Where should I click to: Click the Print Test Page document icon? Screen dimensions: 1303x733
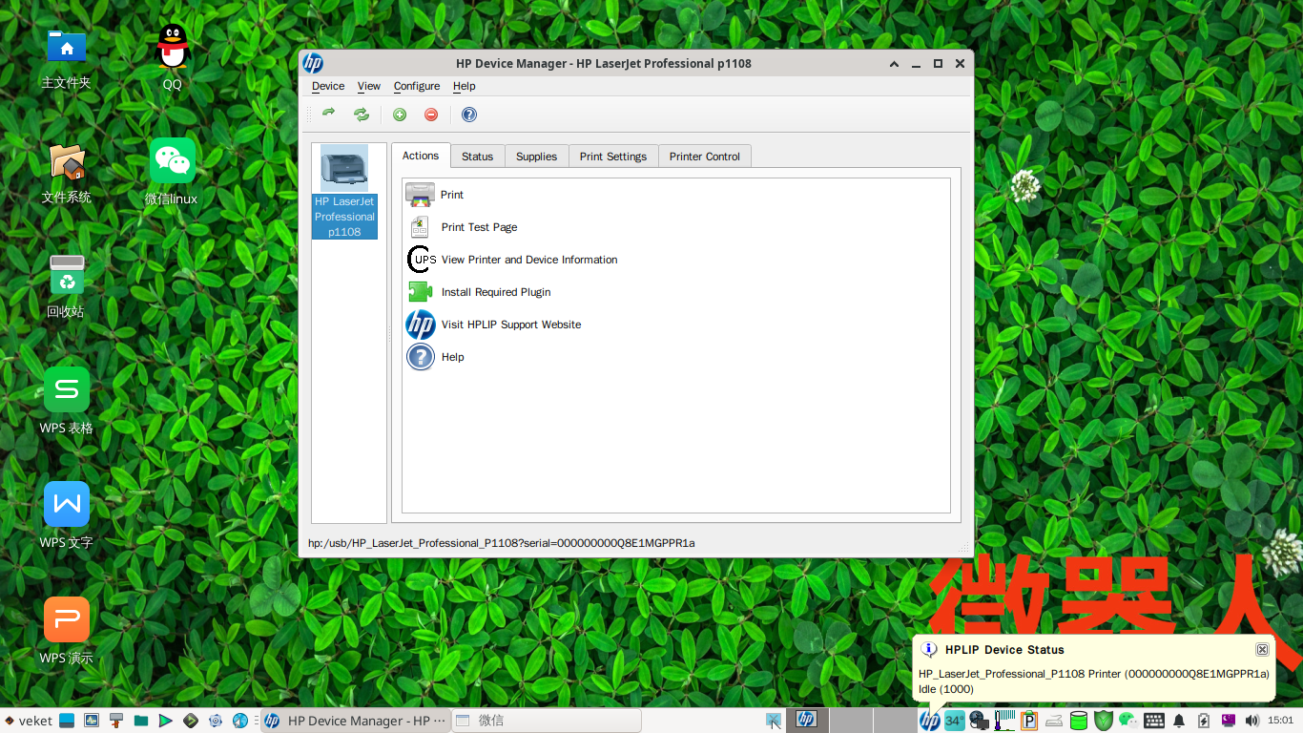coord(420,227)
